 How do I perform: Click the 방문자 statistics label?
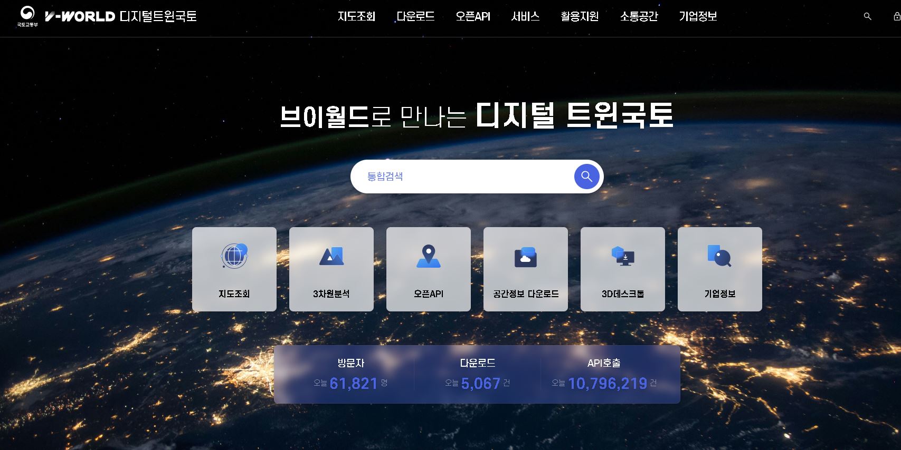(x=351, y=363)
